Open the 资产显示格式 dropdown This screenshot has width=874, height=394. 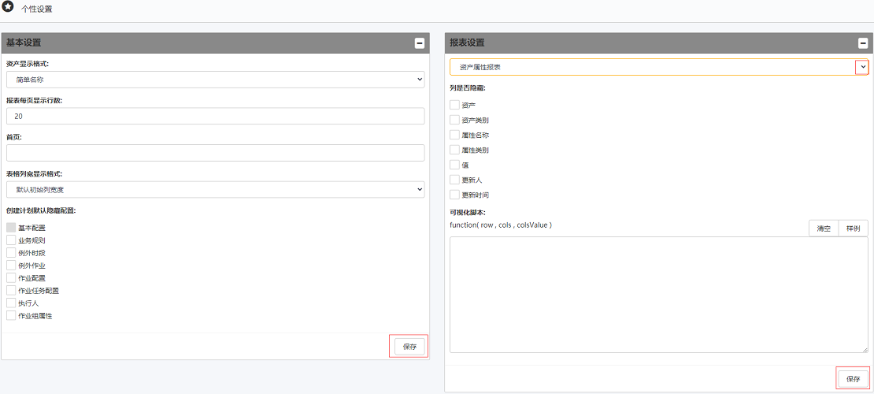point(215,80)
